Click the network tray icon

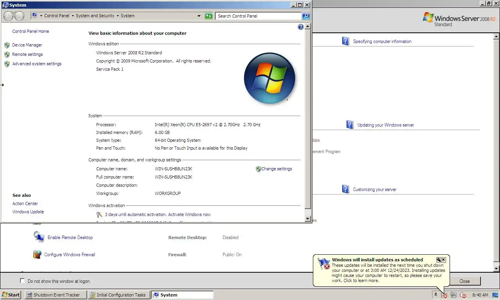pyautogui.click(x=454, y=295)
